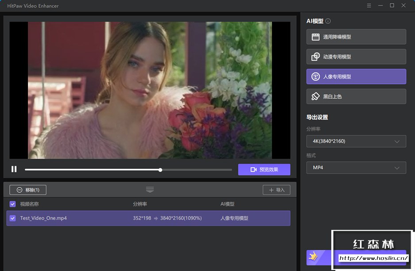Select the 人像专用模型 portrait model
The height and width of the screenshot is (271, 415).
[x=356, y=76]
